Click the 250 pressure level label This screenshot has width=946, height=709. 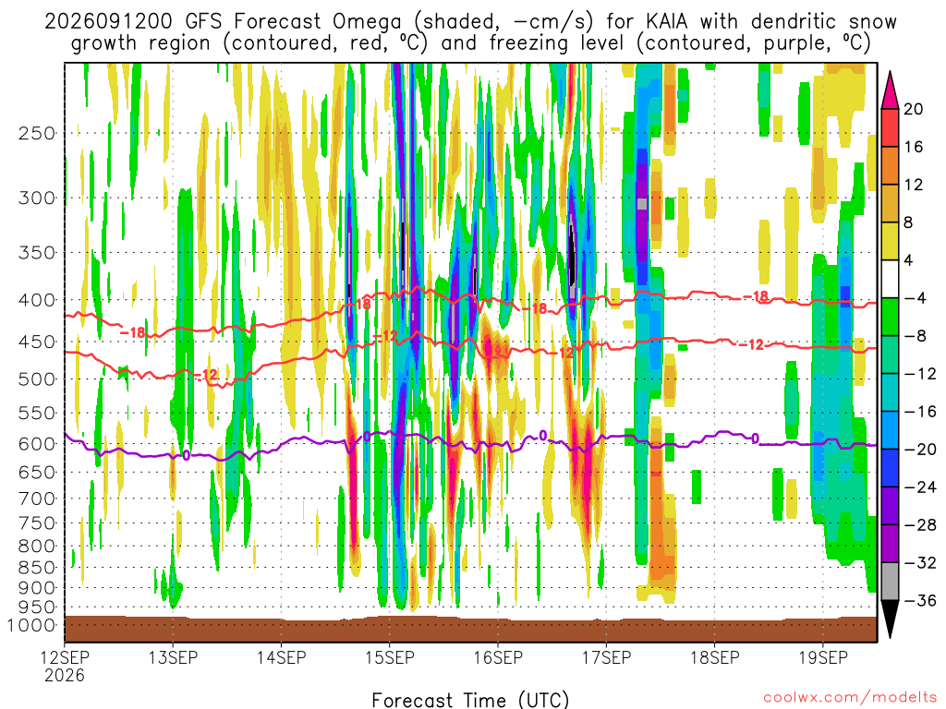(37, 133)
